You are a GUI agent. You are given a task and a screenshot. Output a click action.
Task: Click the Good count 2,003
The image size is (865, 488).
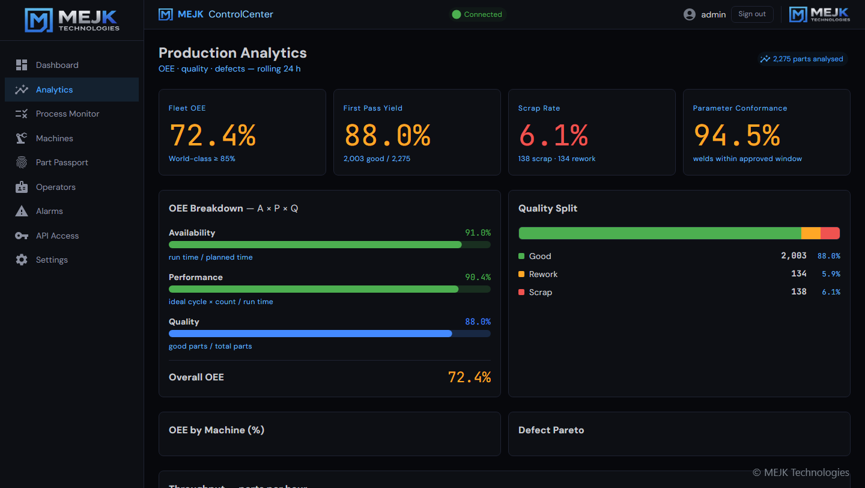tap(794, 256)
